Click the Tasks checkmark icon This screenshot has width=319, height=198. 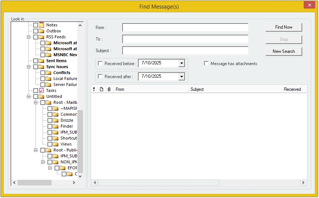click(x=41, y=90)
